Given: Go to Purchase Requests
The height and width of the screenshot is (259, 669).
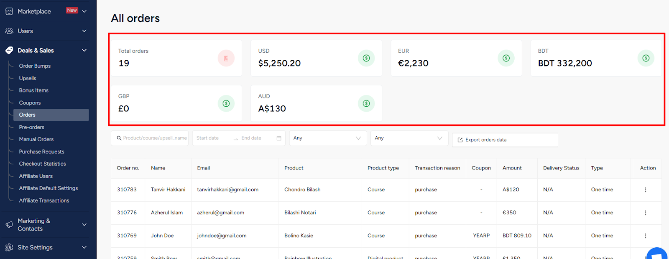Looking at the screenshot, I should click(x=41, y=152).
